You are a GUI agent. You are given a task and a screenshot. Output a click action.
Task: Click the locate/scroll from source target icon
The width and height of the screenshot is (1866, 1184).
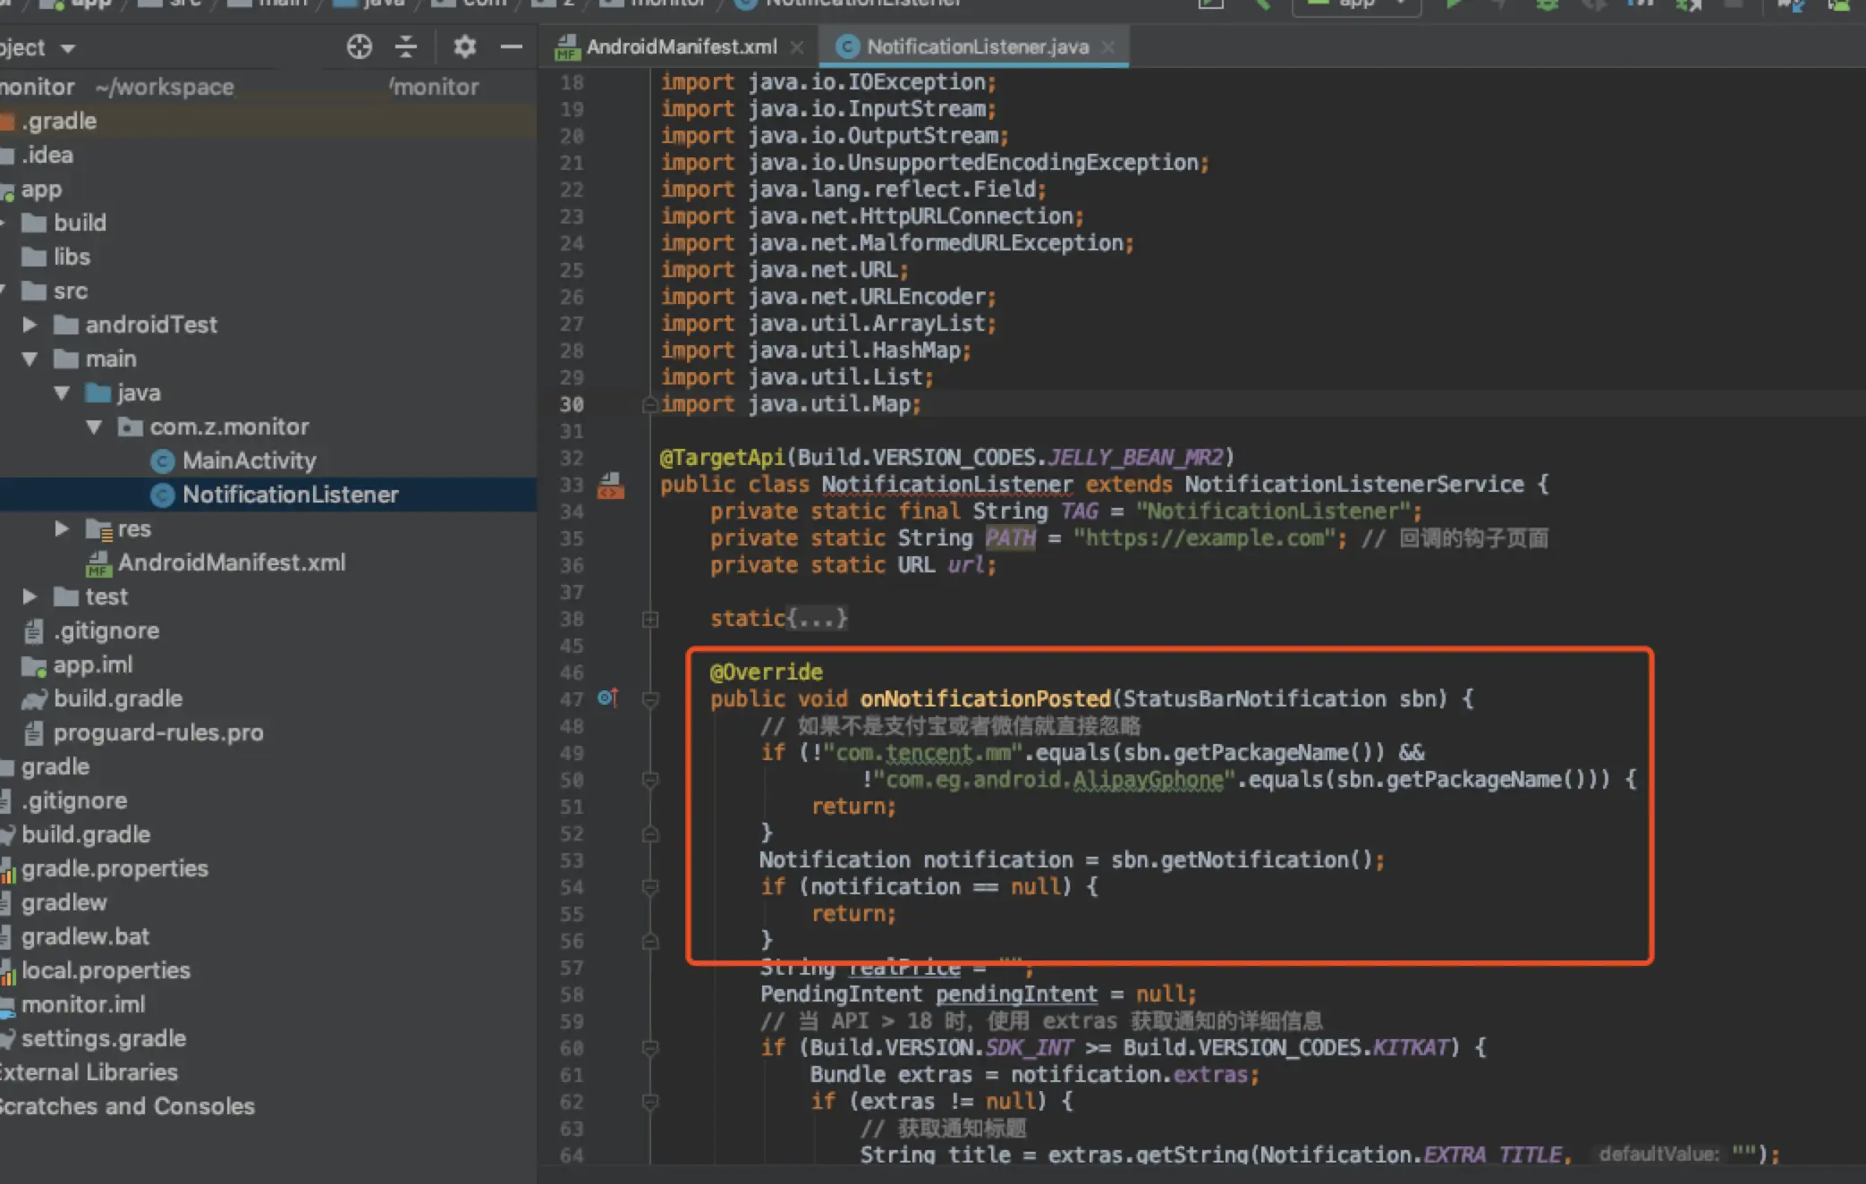tap(359, 47)
